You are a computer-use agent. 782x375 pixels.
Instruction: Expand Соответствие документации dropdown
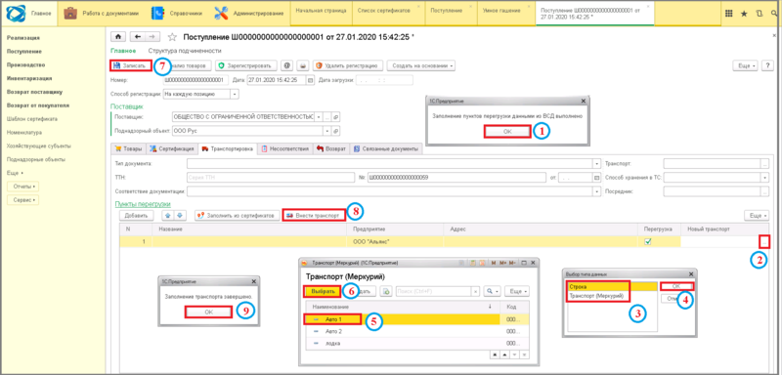[596, 190]
